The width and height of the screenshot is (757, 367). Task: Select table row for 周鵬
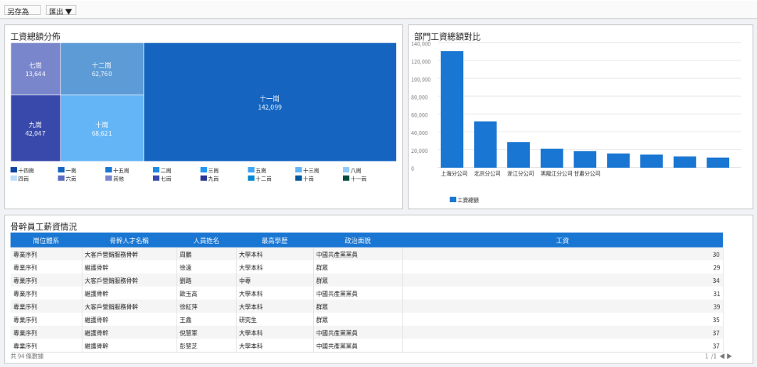pyautogui.click(x=185, y=255)
